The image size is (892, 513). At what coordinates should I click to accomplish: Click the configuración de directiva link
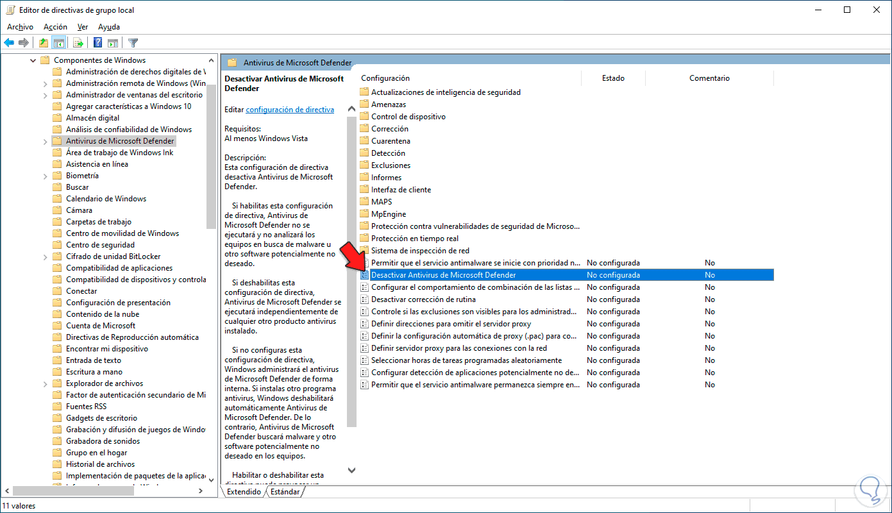point(289,109)
